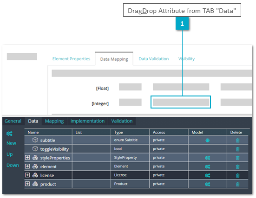Open the Element Properties tab
Viewport: 256px width, 198px height.
(71, 59)
